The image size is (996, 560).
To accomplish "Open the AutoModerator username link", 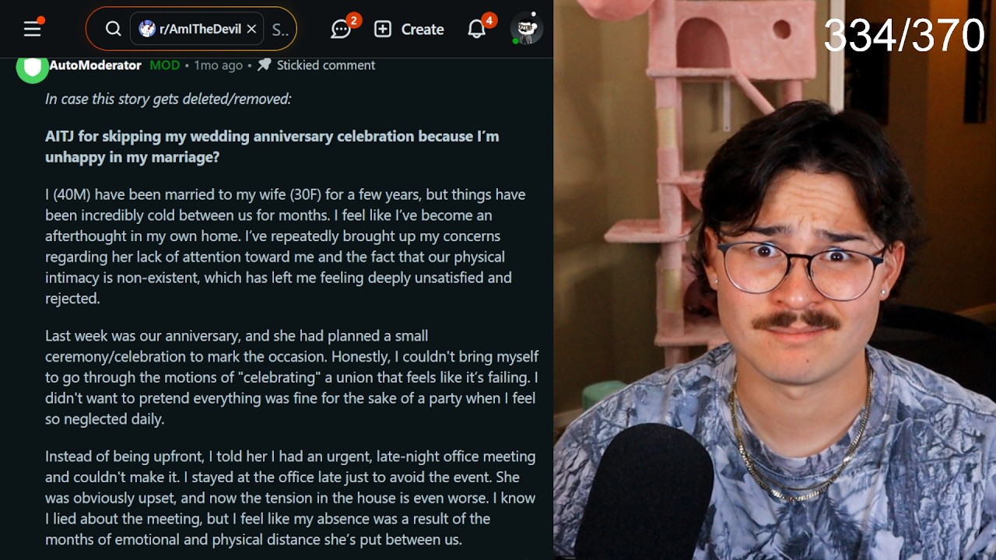I will click(95, 65).
